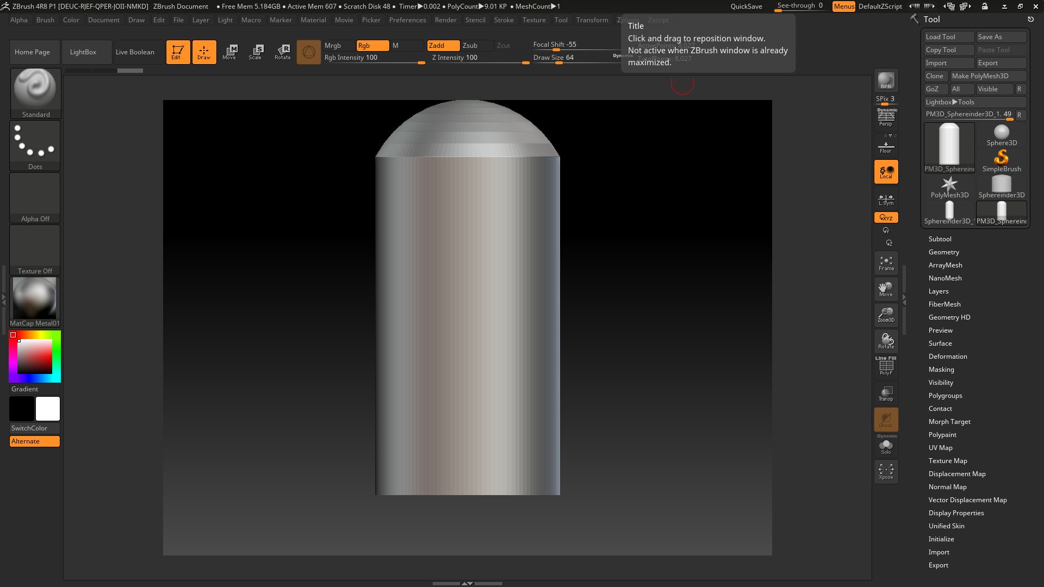Open the Standard brush thumbnail
Screen dimensions: 1044x587
35,93
